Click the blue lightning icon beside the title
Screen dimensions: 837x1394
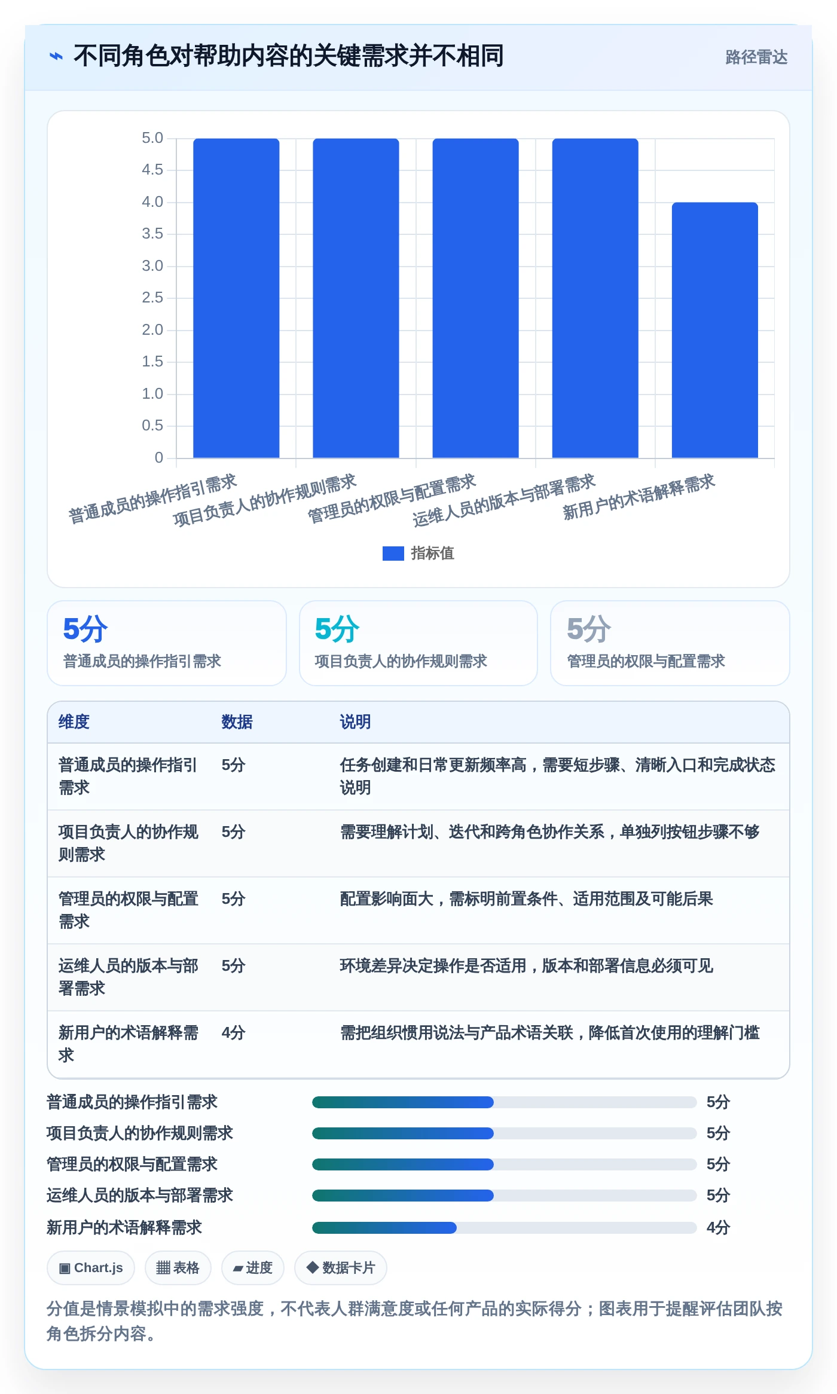(56, 57)
